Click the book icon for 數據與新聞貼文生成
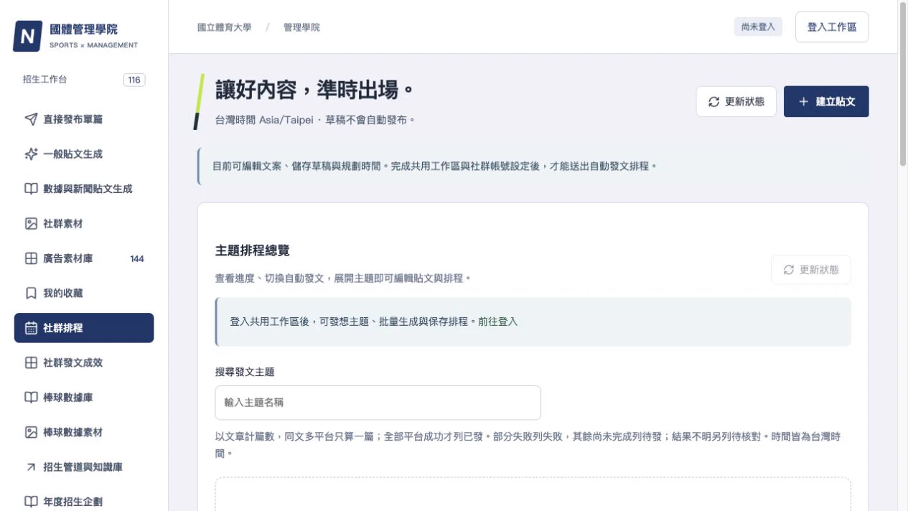This screenshot has height=511, width=908. pos(31,189)
